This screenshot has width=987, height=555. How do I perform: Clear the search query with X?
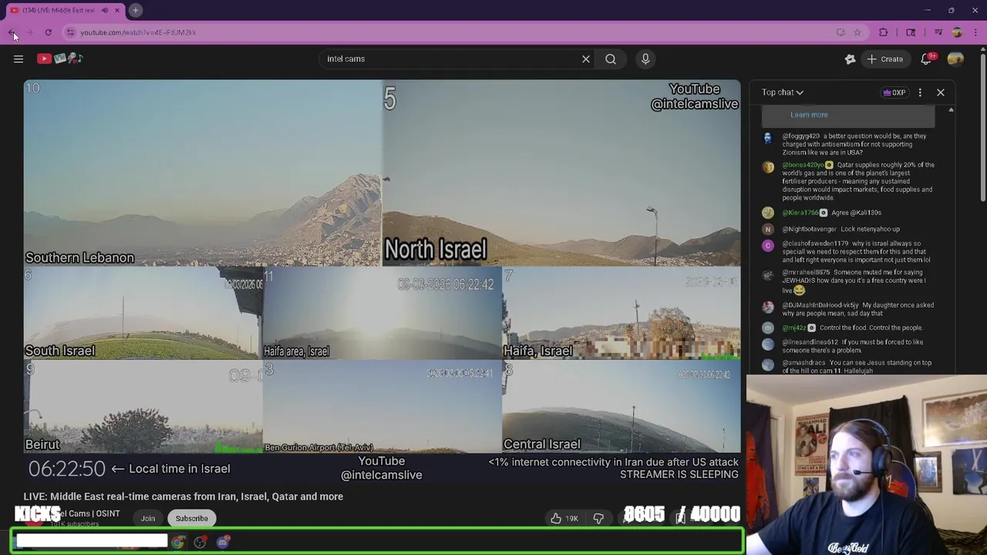[586, 59]
